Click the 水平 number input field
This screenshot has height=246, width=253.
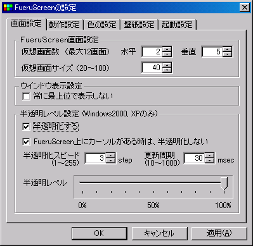coord(152,52)
